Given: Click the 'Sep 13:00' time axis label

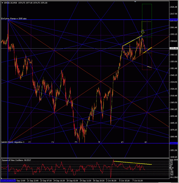Looking at the screenshot, I should click(x=21, y=181).
